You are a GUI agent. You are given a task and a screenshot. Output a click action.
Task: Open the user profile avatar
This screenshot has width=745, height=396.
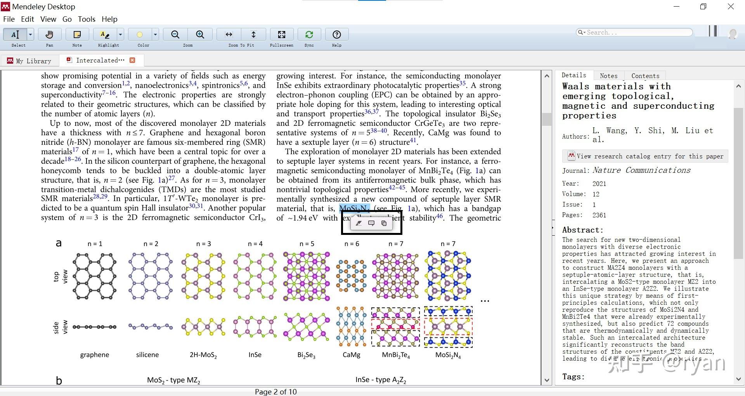[x=733, y=34]
